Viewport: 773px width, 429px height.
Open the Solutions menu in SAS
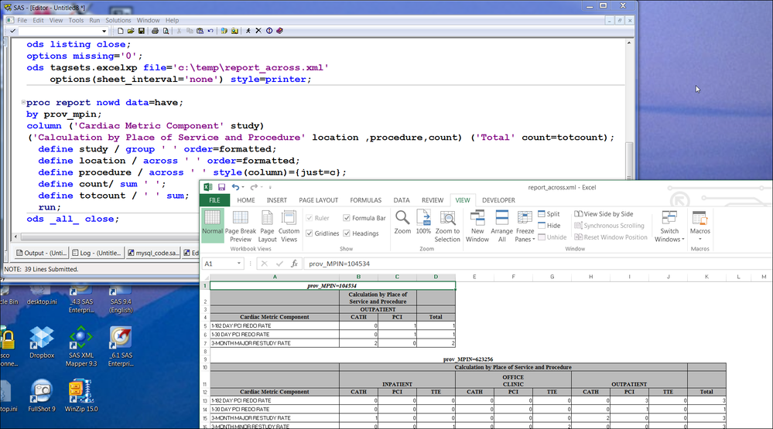coord(118,20)
